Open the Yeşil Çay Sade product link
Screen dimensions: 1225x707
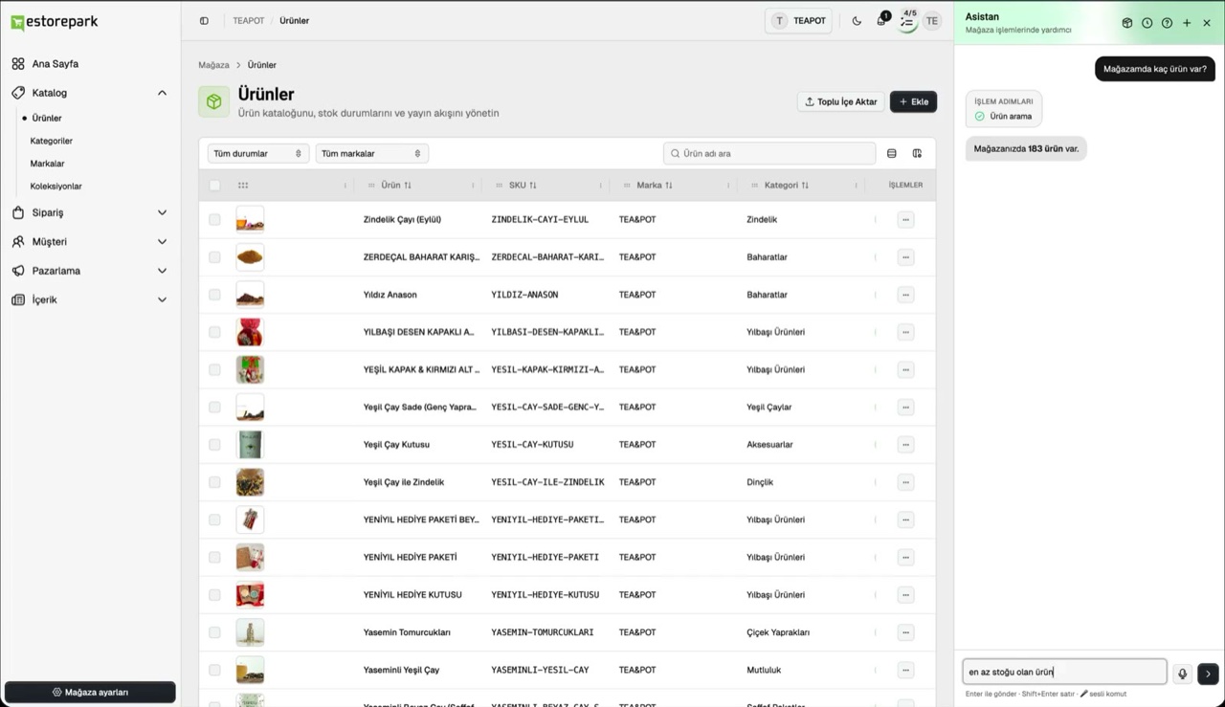pyautogui.click(x=419, y=408)
